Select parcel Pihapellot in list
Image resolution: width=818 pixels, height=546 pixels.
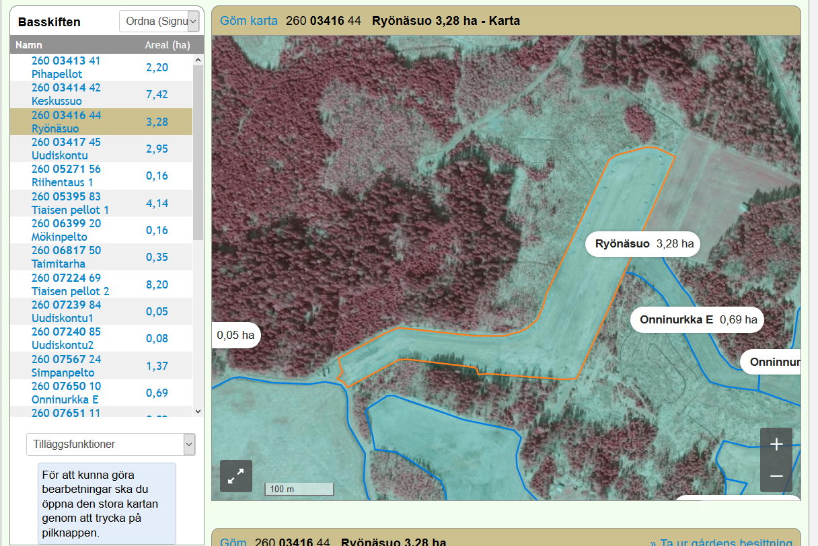66,67
